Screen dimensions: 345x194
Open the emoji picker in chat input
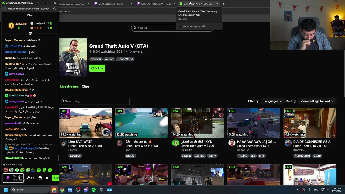(x=19, y=178)
